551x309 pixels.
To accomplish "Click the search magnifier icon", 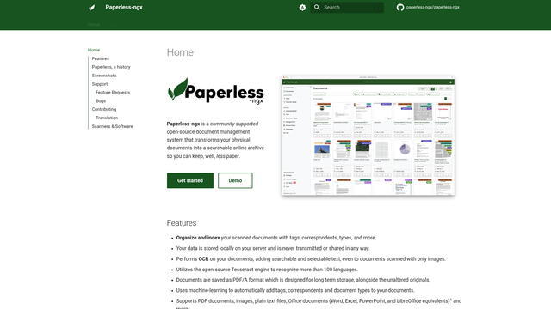I will pos(317,8).
